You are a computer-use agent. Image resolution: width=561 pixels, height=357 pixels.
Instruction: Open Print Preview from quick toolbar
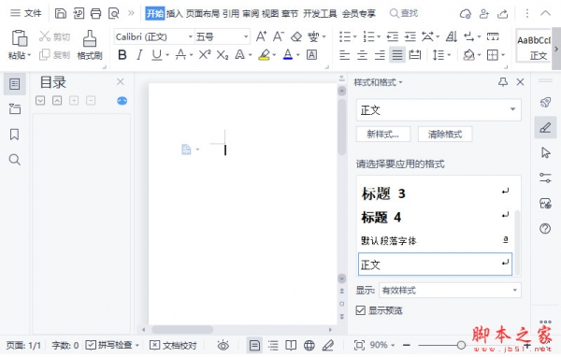(114, 14)
